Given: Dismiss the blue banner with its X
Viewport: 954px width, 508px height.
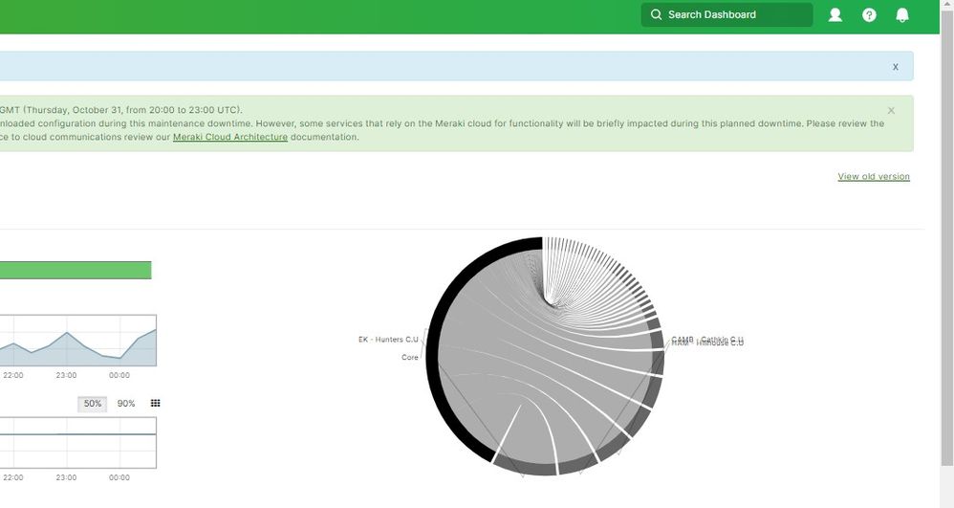Looking at the screenshot, I should 895,67.
